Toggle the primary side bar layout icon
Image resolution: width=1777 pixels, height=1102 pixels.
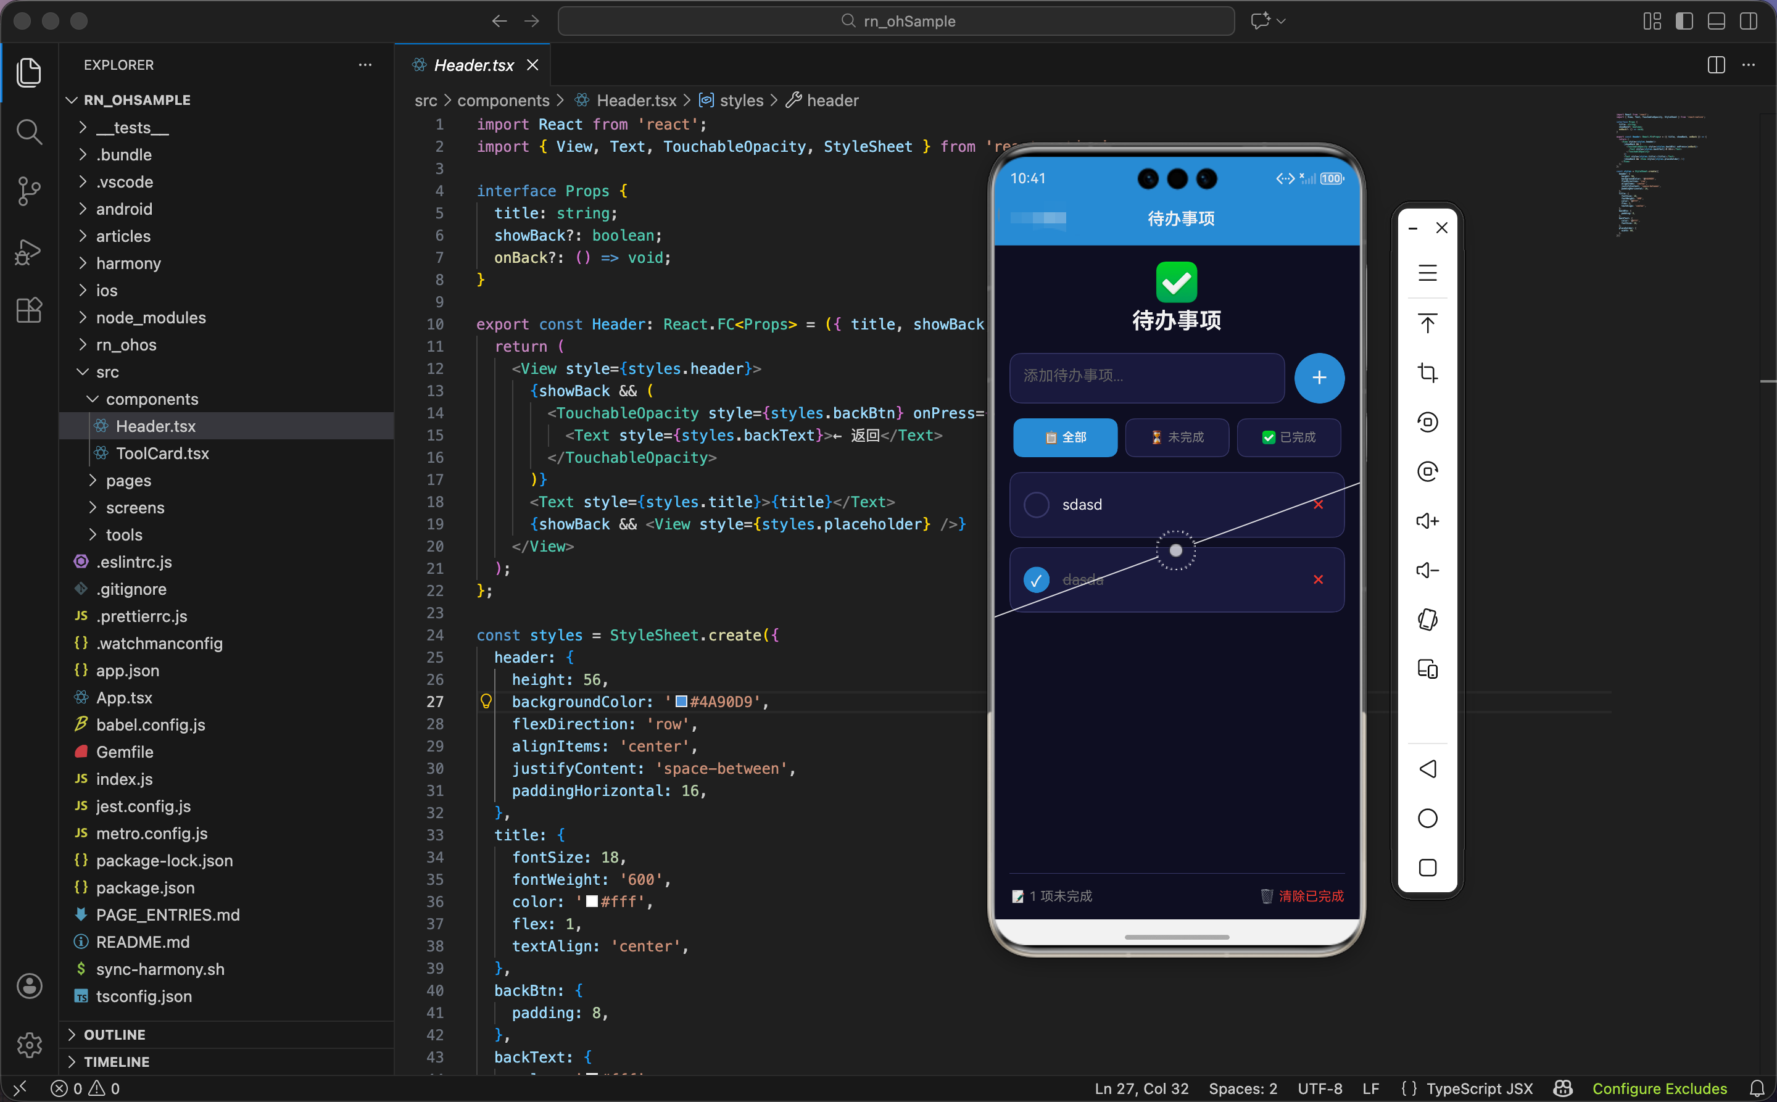[1684, 21]
